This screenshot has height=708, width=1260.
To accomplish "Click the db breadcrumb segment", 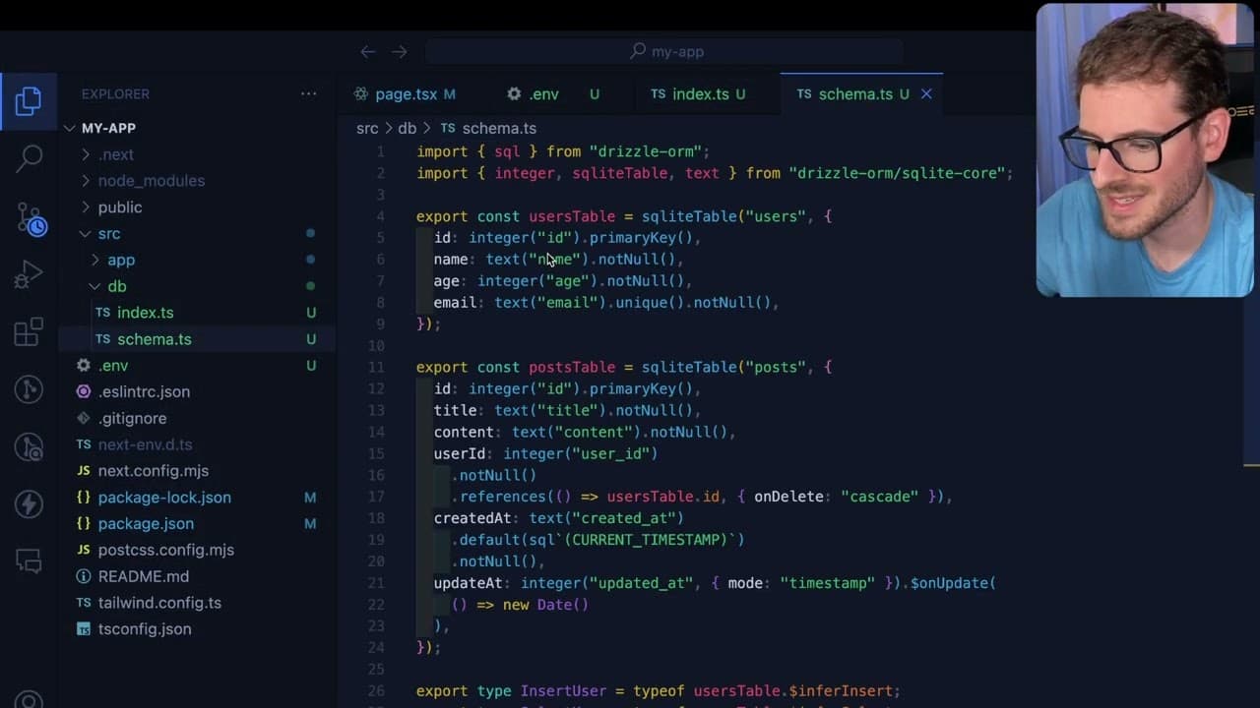I will point(407,129).
